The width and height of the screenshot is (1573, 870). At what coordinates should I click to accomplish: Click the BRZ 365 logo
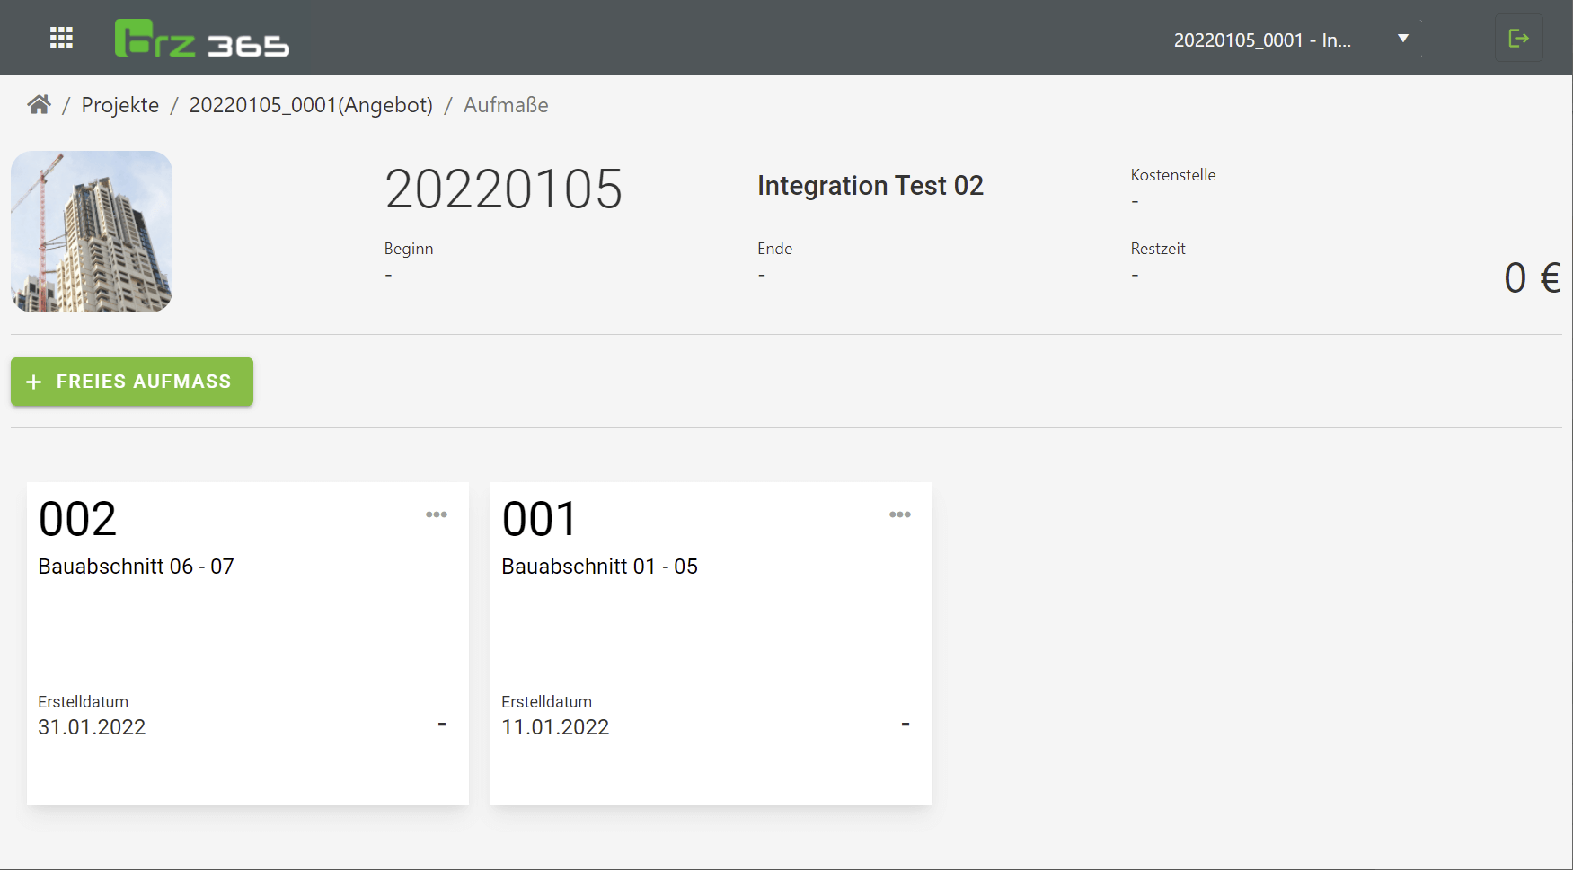pyautogui.click(x=202, y=39)
